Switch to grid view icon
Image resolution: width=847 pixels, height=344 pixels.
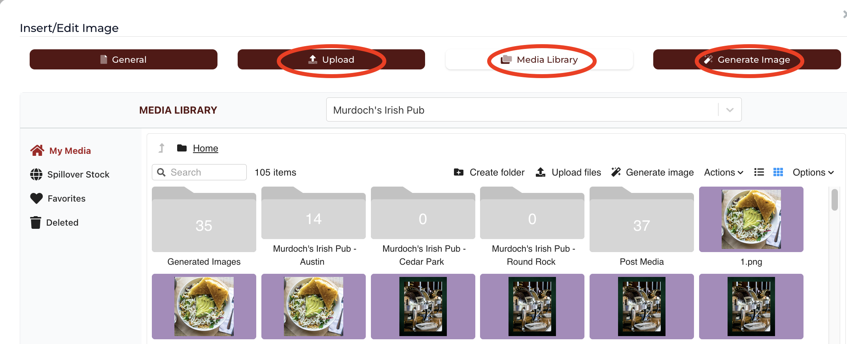point(778,172)
